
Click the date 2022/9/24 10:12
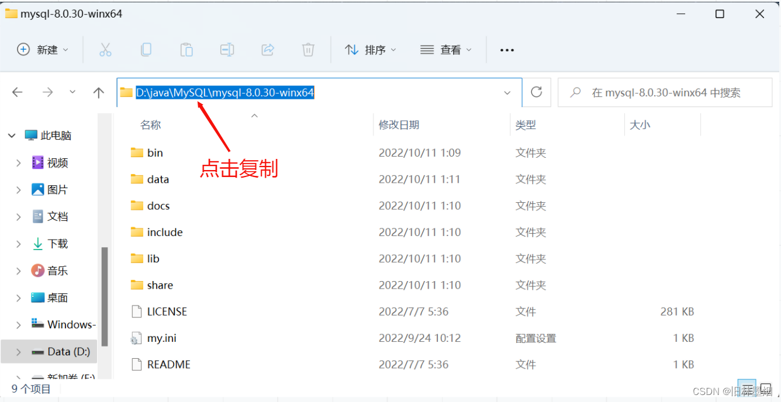coord(420,338)
